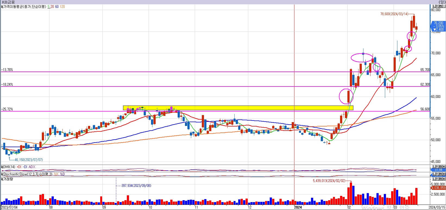This screenshot has height=210, width=446.
Task: Click the orange 120-day moving average legend
Action: click(x=62, y=7)
